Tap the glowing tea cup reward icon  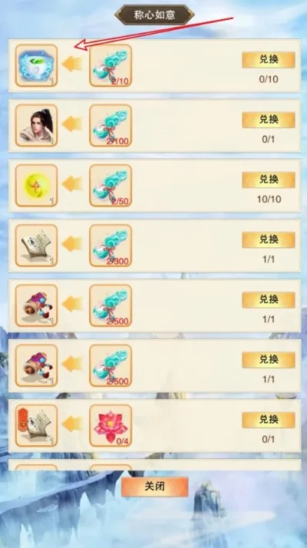(x=36, y=65)
